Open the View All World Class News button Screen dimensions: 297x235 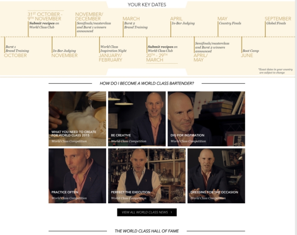tap(147, 212)
